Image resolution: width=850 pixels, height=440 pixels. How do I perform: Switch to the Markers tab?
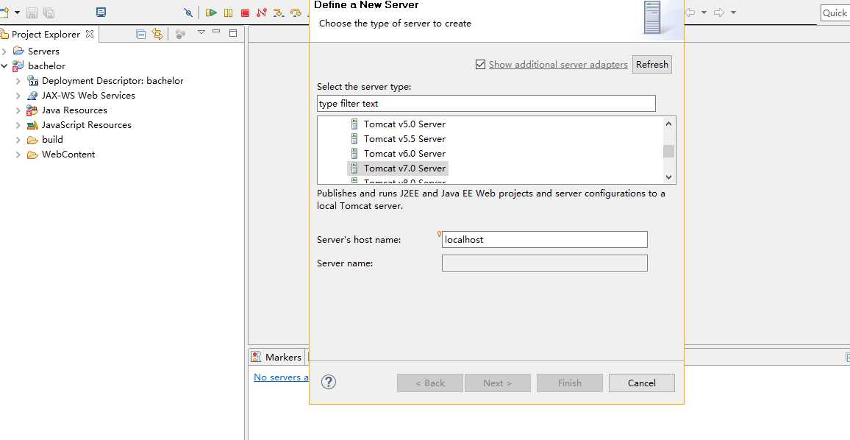coord(276,357)
